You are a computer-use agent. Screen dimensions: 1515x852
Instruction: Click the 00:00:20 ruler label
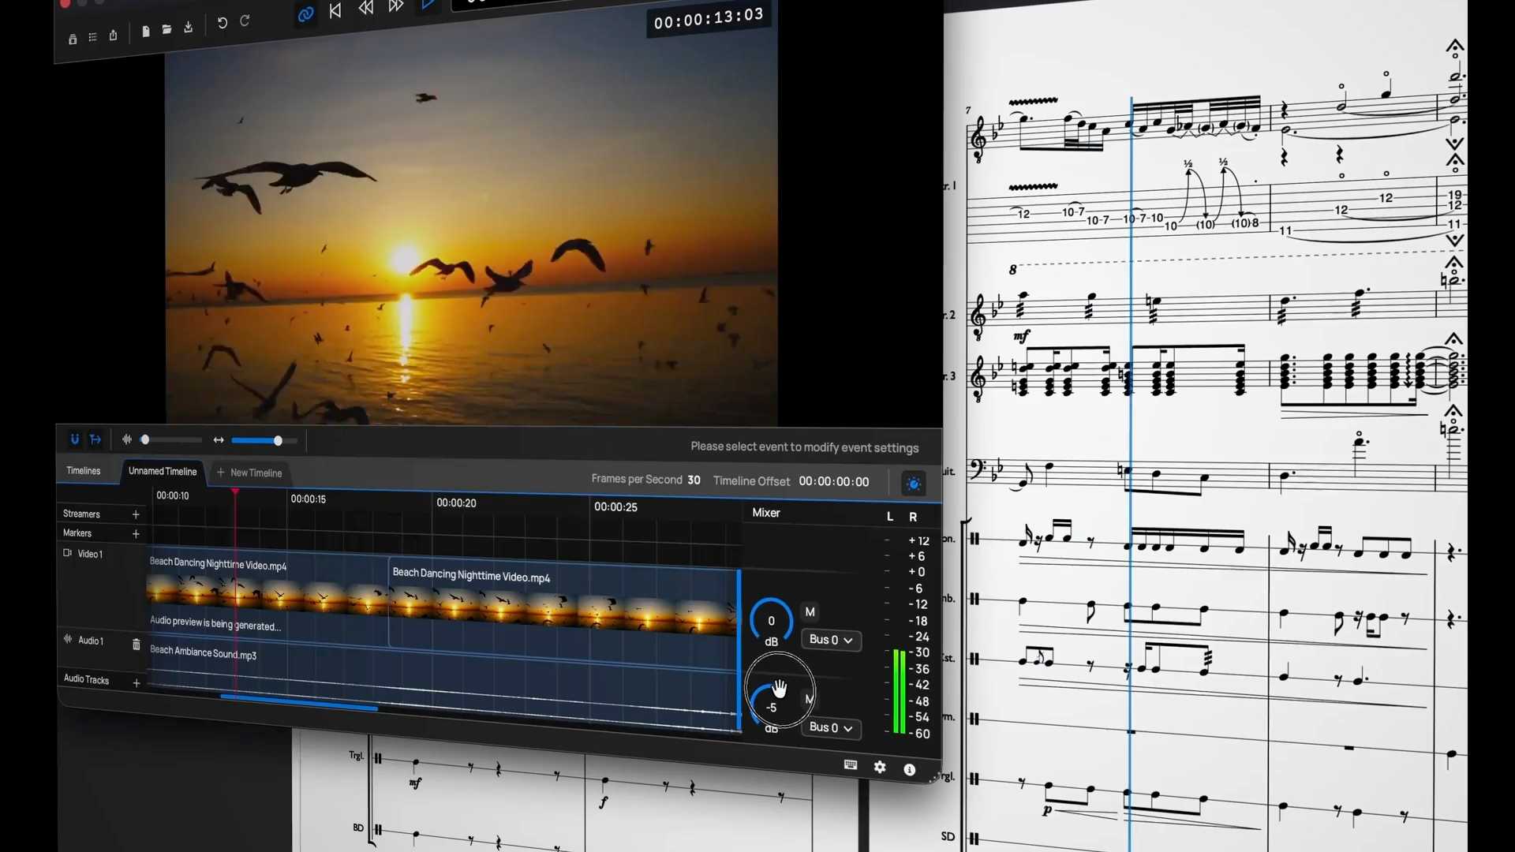(x=456, y=503)
